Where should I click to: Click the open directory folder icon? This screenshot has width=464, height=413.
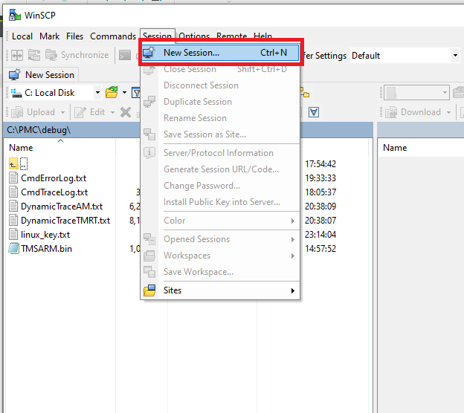[111, 93]
